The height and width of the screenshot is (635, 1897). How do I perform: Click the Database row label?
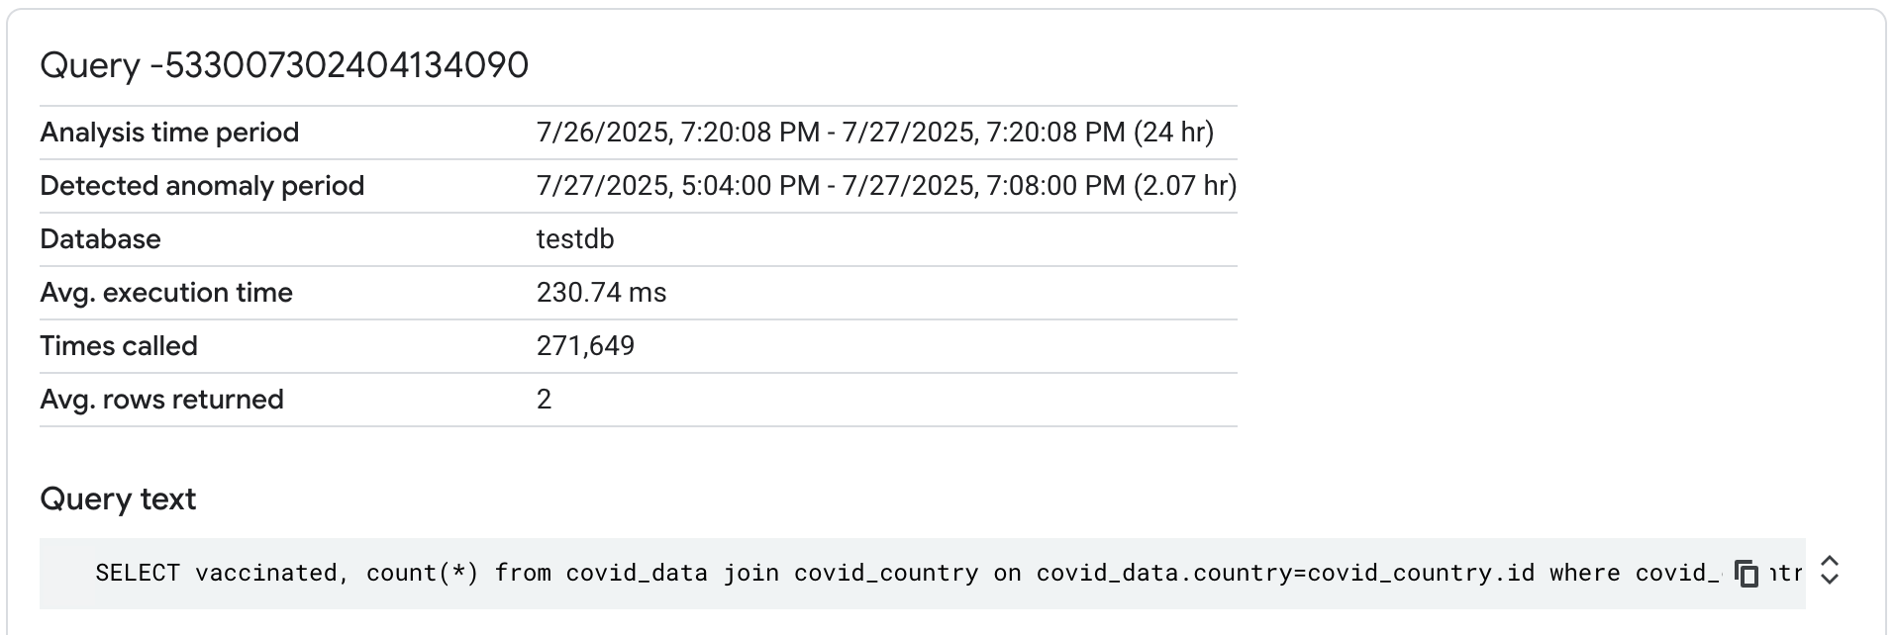click(99, 238)
